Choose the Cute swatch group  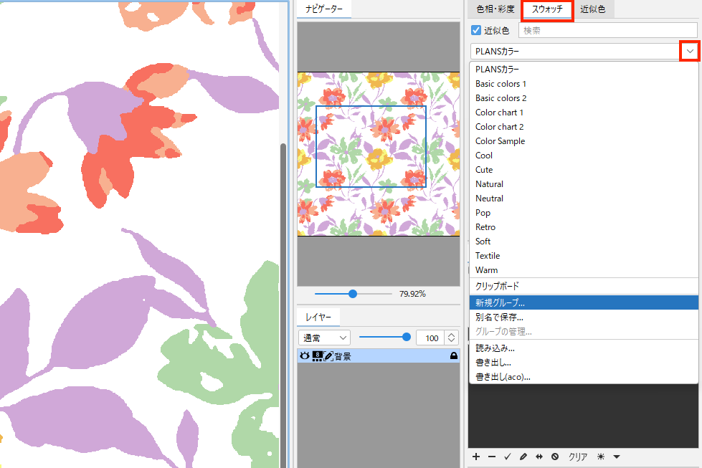tap(584, 170)
